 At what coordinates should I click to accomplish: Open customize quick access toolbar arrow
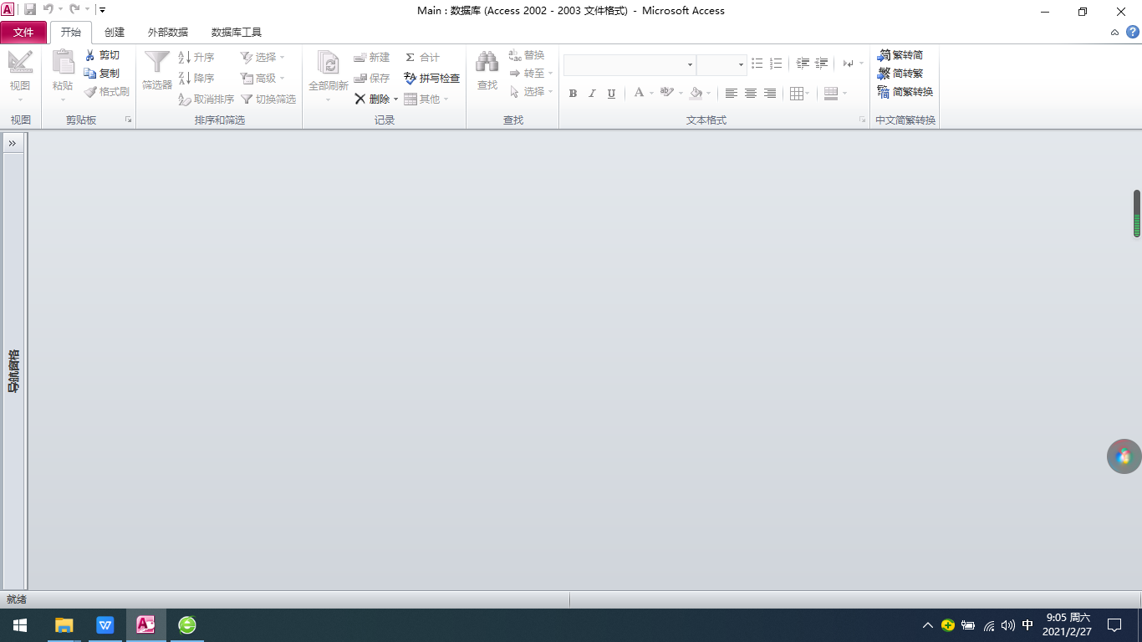click(x=102, y=10)
